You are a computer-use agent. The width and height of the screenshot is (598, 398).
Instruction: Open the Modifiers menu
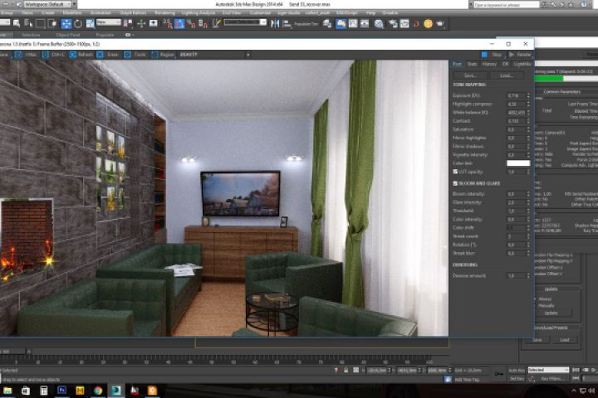[72, 13]
